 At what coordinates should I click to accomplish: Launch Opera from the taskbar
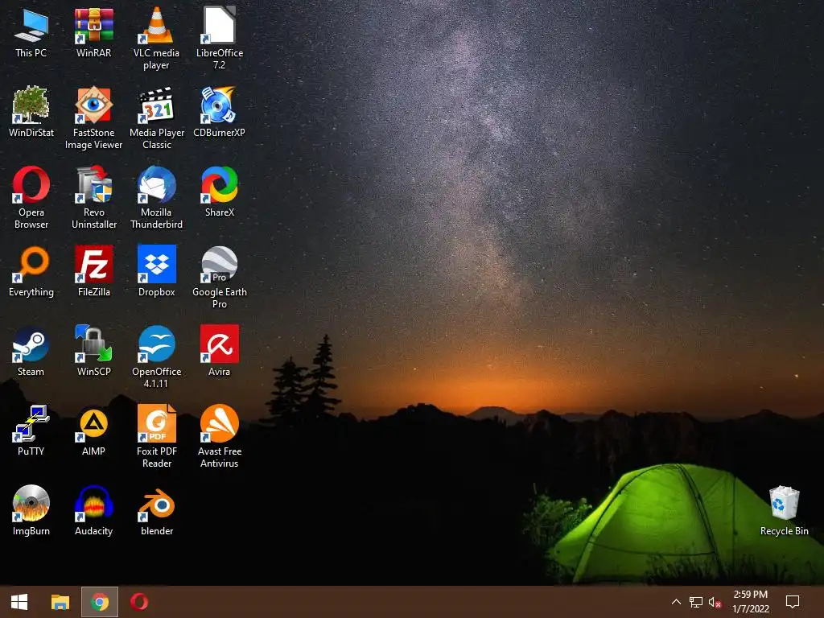click(139, 602)
